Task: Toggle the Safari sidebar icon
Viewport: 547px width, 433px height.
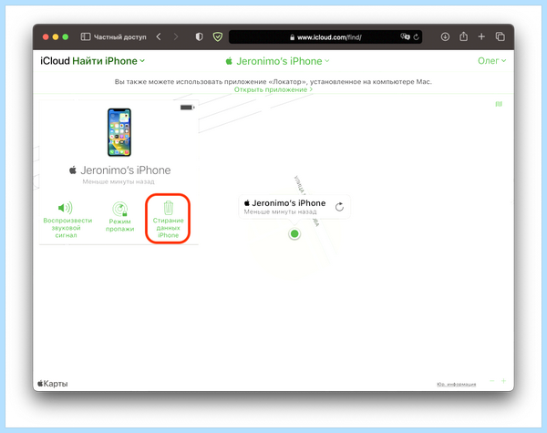Action: click(x=86, y=36)
